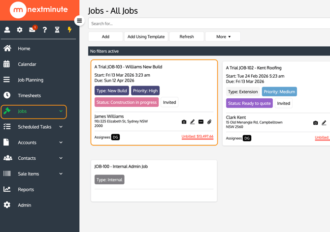
Task: Open the messages envelope with notification badge
Action: coord(32,30)
